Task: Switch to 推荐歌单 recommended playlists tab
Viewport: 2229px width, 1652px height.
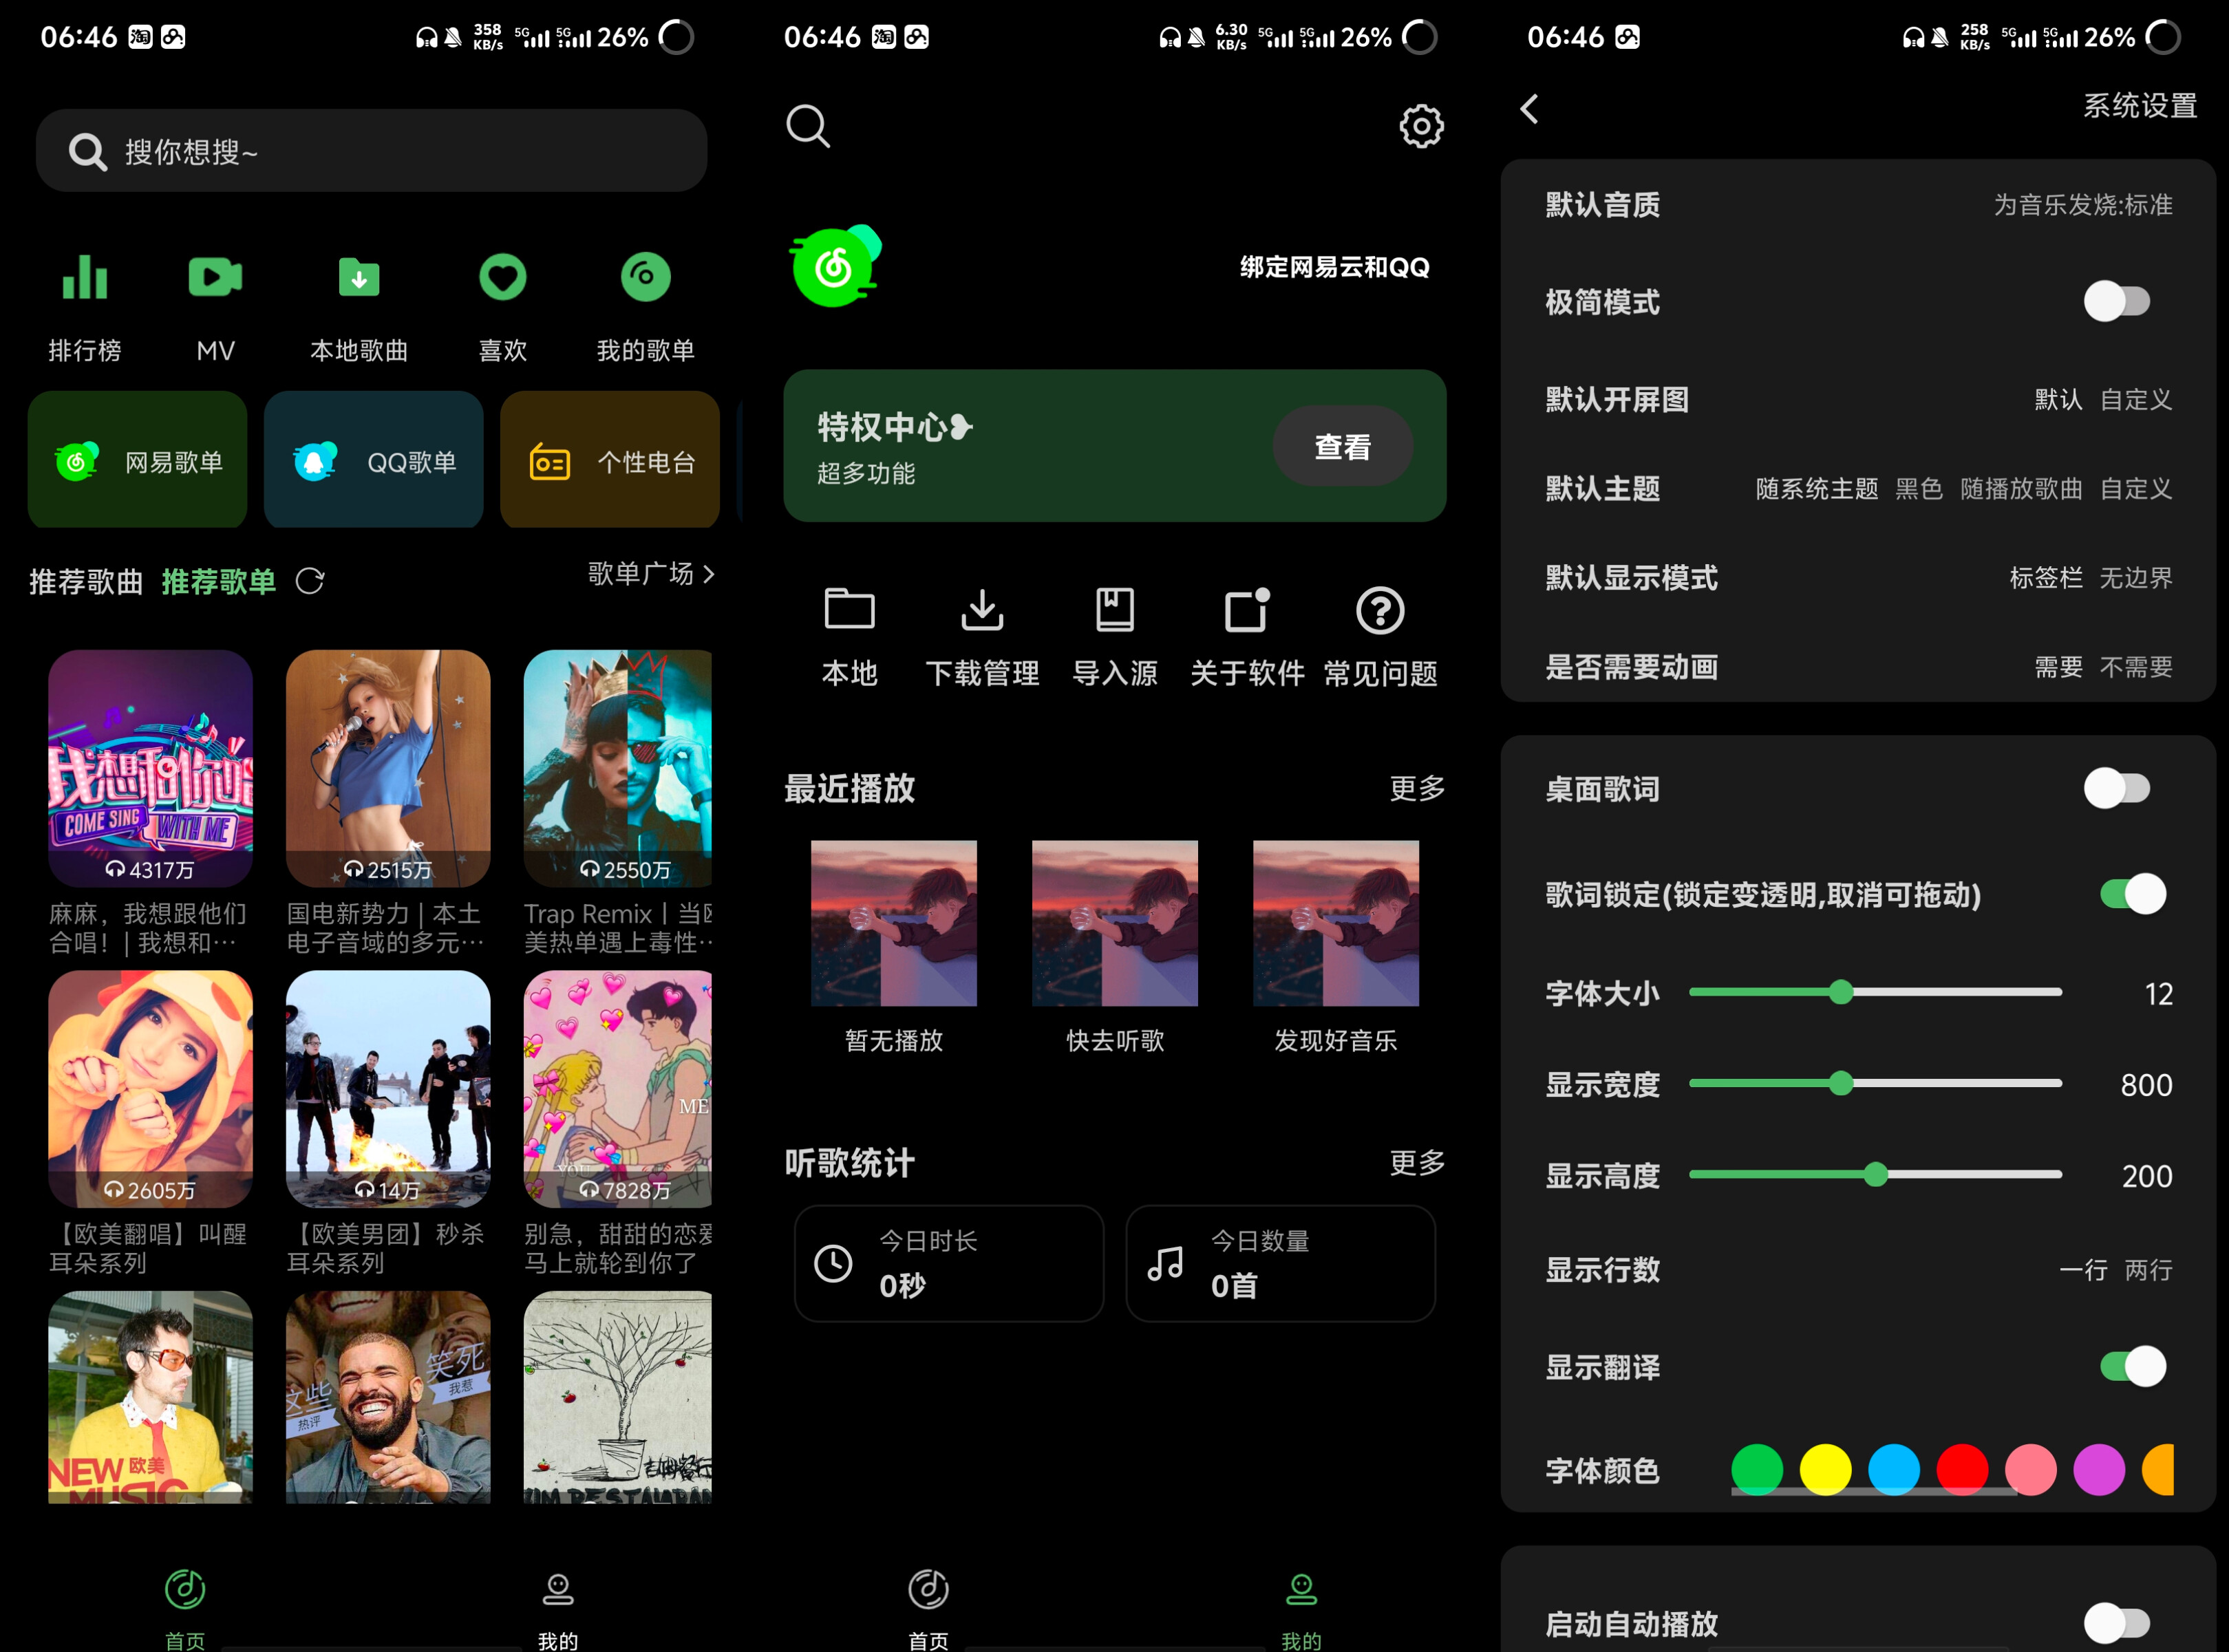Action: pos(219,581)
